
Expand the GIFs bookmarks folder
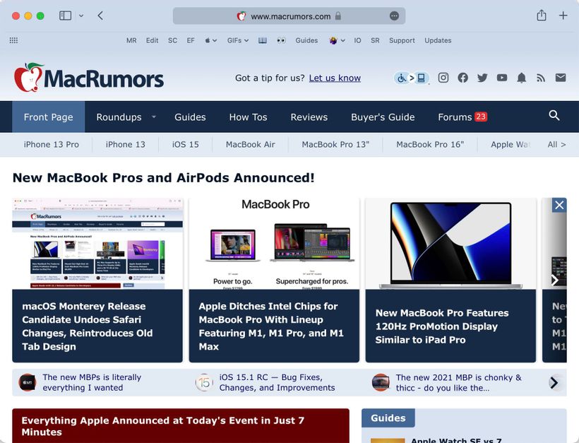coord(238,40)
